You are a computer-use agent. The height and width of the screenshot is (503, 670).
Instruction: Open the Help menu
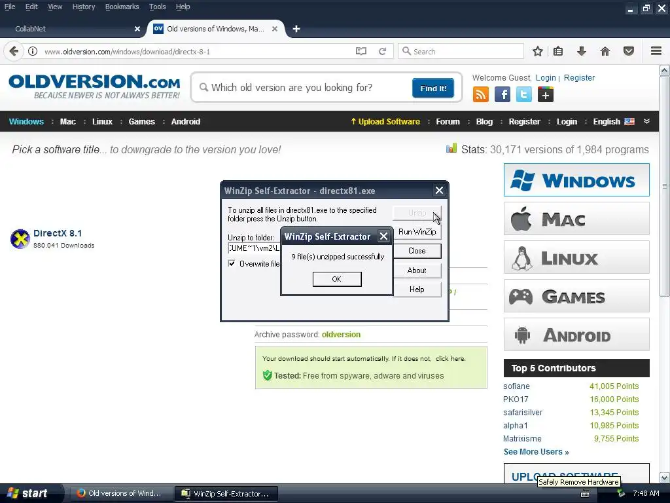tap(183, 7)
